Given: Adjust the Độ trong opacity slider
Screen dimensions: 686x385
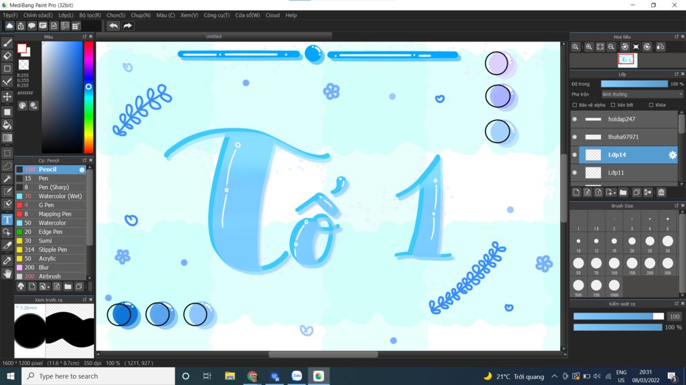Looking at the screenshot, I should coord(634,84).
